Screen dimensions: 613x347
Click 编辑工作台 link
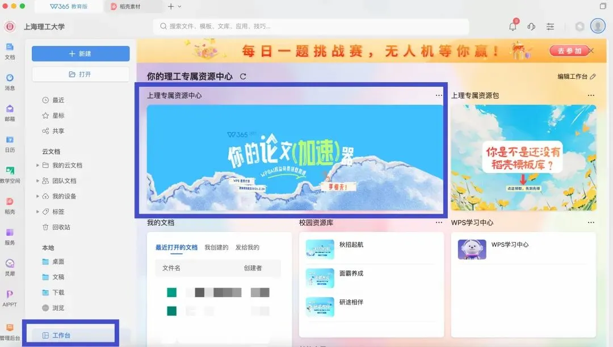tap(576, 77)
